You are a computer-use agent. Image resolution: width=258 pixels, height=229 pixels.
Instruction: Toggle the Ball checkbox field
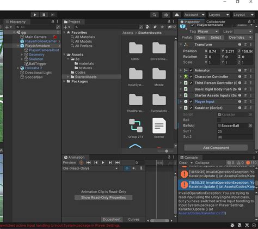tap(219, 120)
